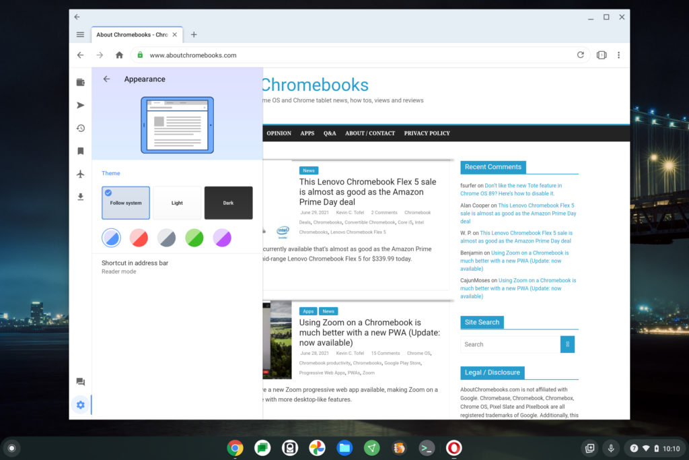Select the Follow system theme

(126, 203)
